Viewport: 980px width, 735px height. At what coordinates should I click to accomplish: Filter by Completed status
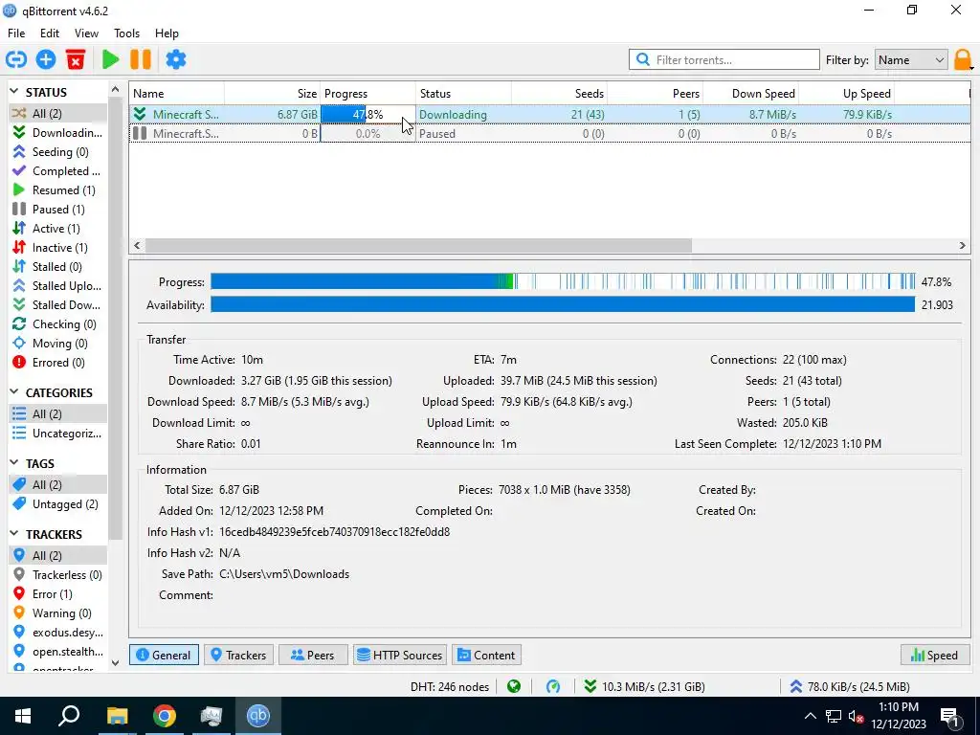click(57, 170)
